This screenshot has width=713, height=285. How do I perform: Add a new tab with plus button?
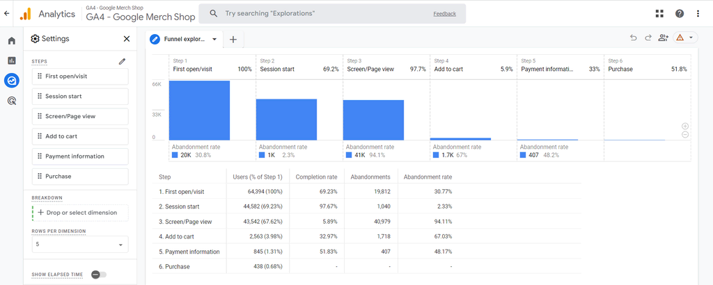233,40
